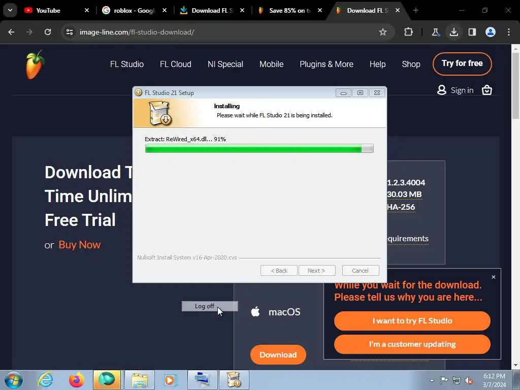This screenshot has width=520, height=390.
Task: Click the macOS Download button
Action: 278,355
